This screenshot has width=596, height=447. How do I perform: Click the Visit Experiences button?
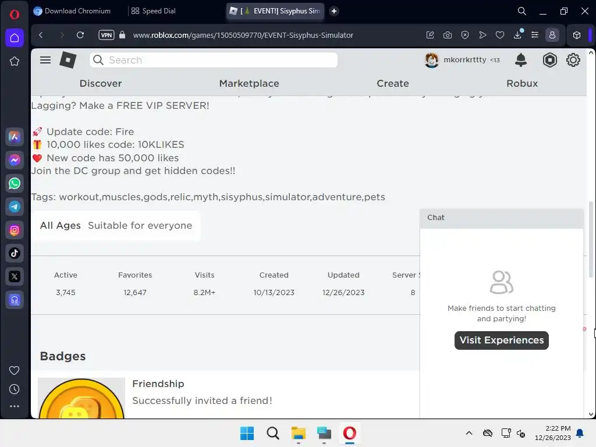tap(501, 340)
